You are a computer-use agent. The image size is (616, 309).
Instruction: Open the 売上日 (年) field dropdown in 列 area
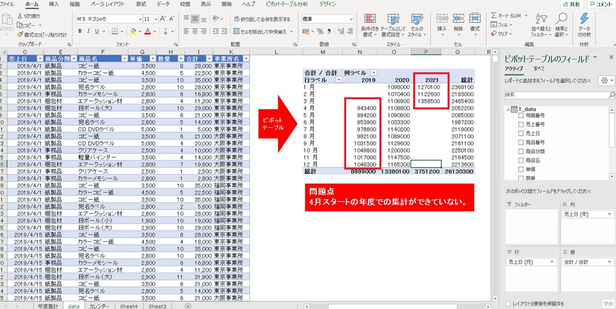[610, 214]
